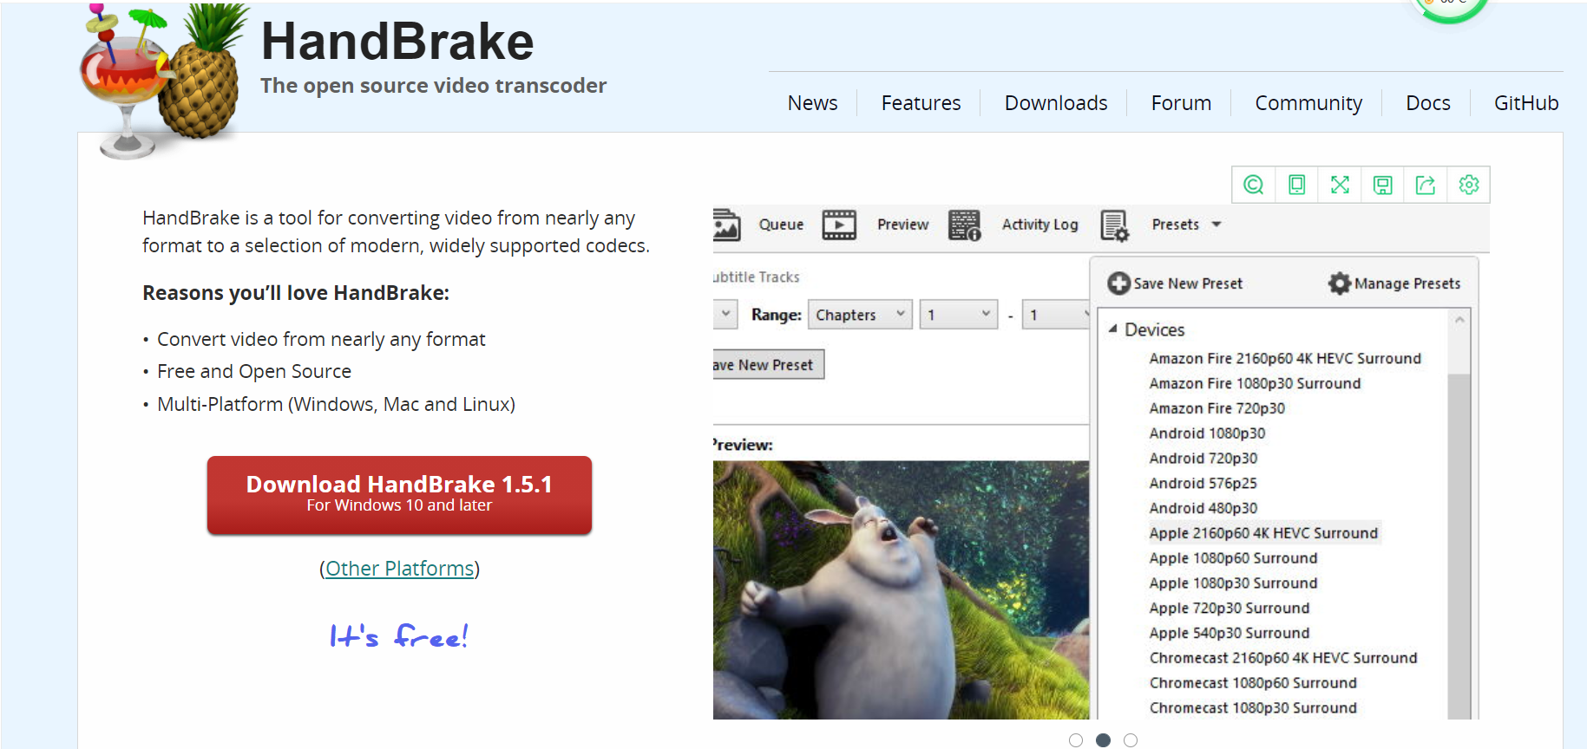Open the start chapter dropdown showing 1
Image resolution: width=1587 pixels, height=749 pixels.
click(959, 315)
